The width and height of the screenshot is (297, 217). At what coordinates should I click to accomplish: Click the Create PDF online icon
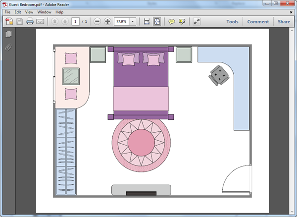tap(9, 22)
